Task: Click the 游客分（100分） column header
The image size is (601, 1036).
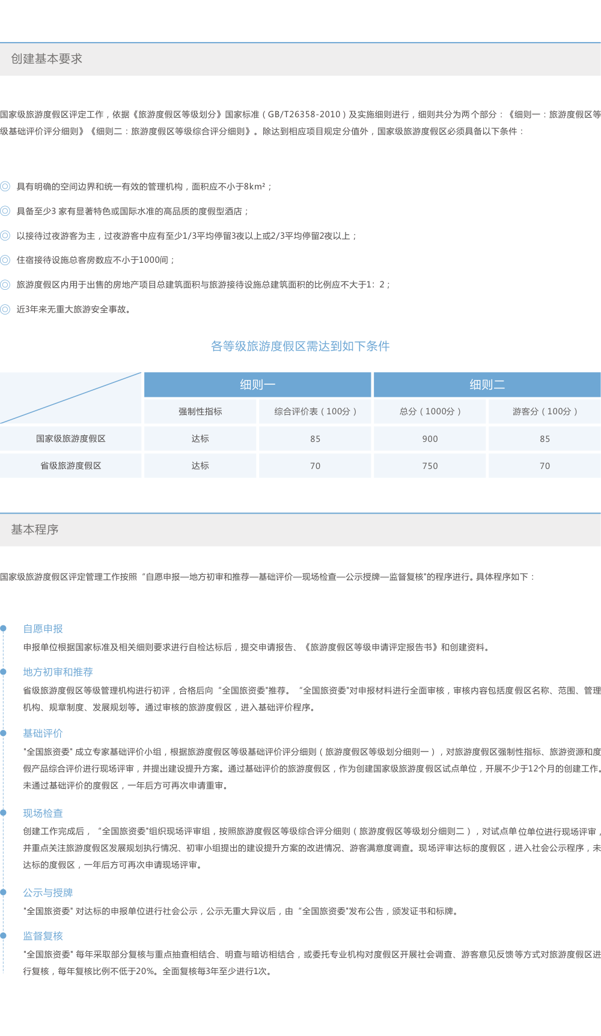Action: [x=545, y=411]
